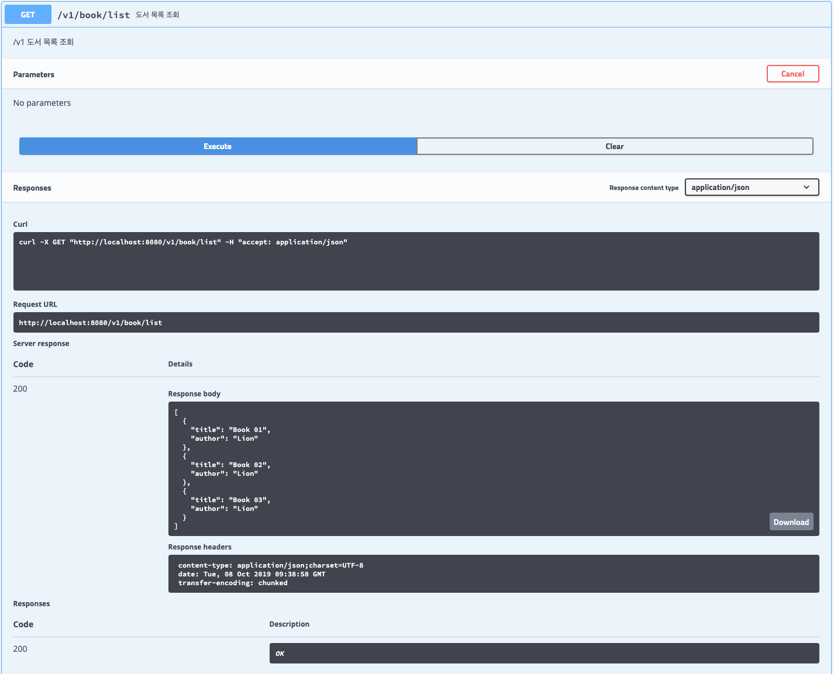This screenshot has height=674, width=834.
Task: Click the transfer-encoding: chunked header line
Action: pyautogui.click(x=233, y=583)
